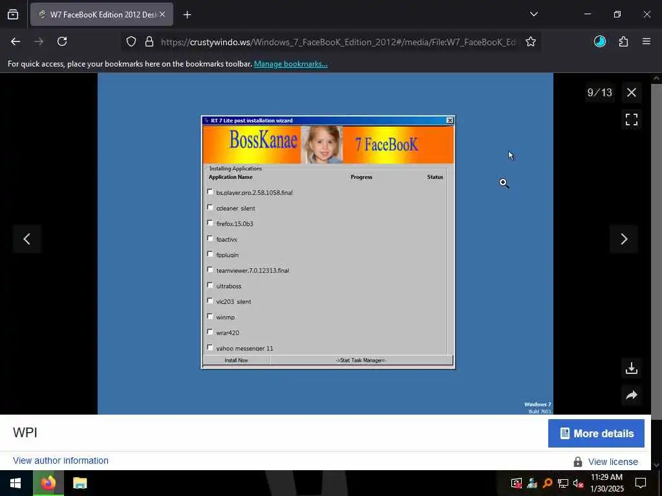The width and height of the screenshot is (662, 496).
Task: Click the muted speaker volume tray icon
Action: pyautogui.click(x=578, y=483)
